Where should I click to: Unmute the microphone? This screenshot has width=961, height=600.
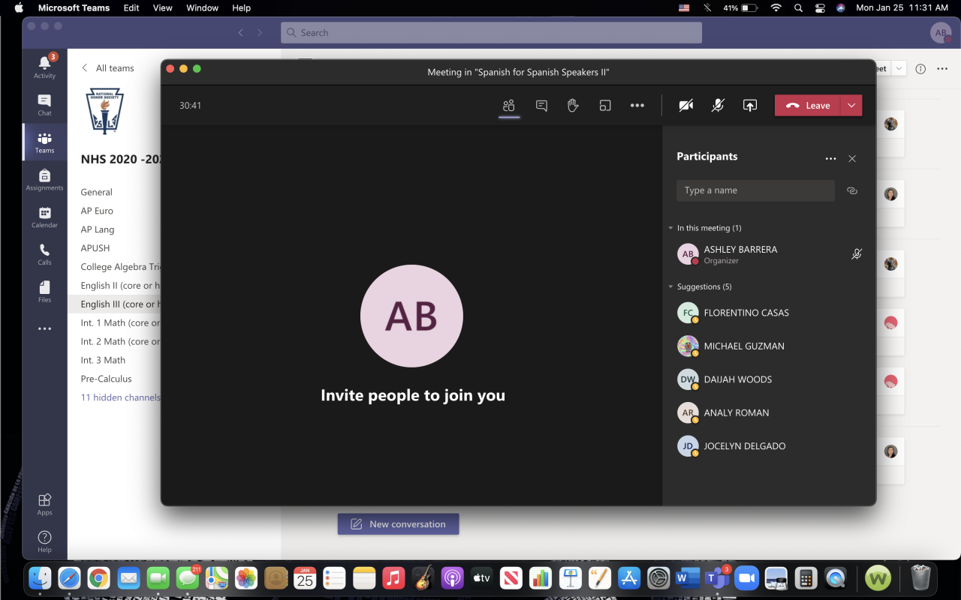718,106
